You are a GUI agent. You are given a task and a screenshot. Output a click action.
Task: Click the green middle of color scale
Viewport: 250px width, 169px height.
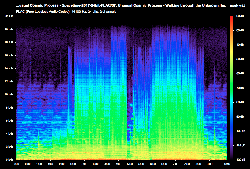(231, 88)
